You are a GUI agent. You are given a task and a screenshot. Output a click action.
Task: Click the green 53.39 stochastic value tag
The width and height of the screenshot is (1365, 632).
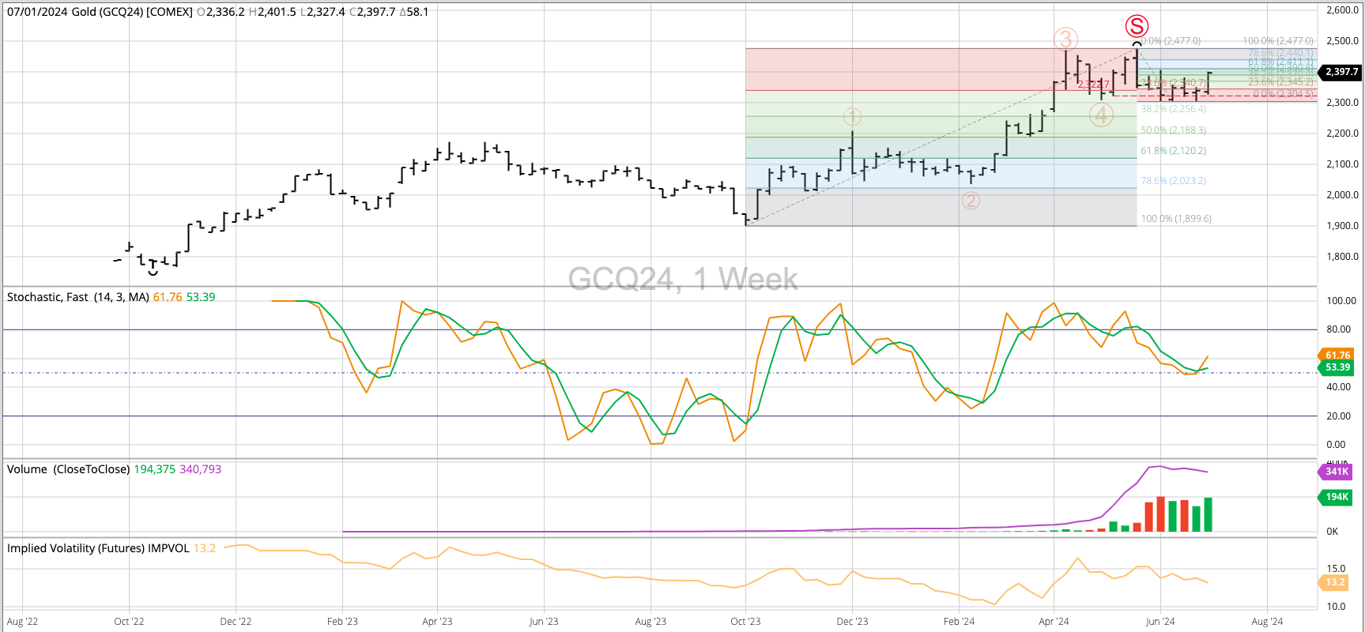pos(1337,367)
